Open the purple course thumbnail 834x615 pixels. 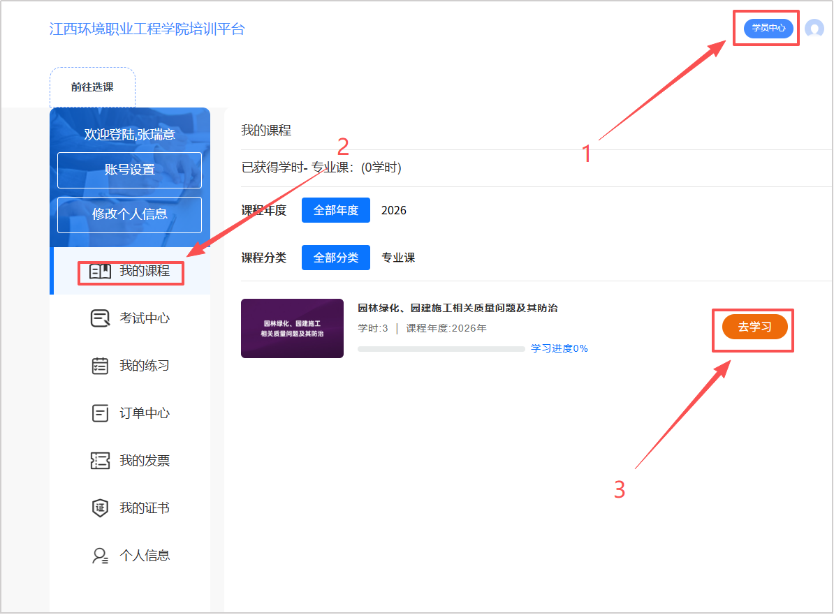coord(292,329)
